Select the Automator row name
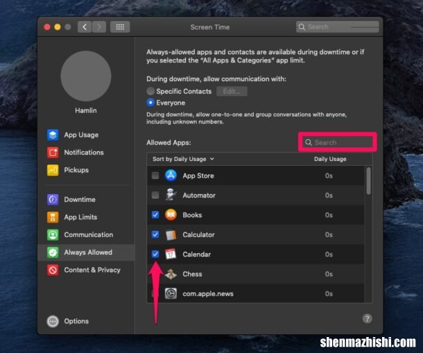Viewport: 423px width, 353px height. click(199, 196)
